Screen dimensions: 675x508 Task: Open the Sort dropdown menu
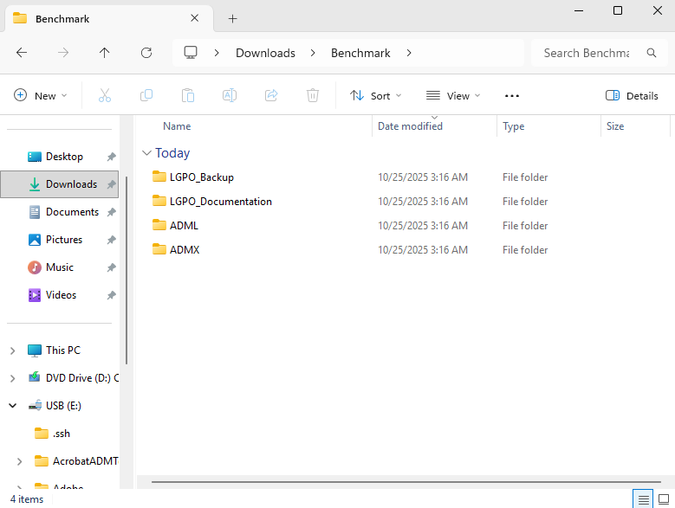tap(376, 96)
